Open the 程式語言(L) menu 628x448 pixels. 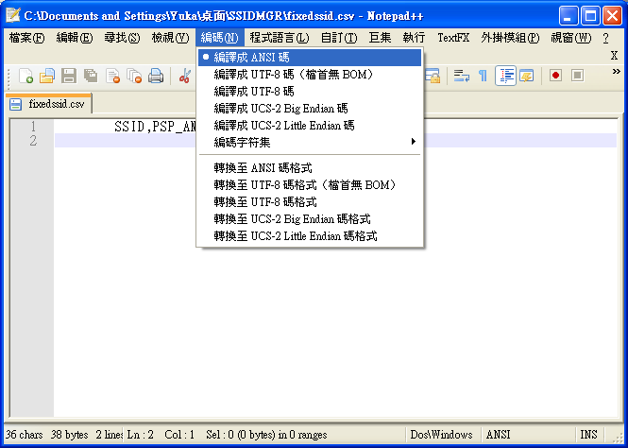[x=277, y=38]
